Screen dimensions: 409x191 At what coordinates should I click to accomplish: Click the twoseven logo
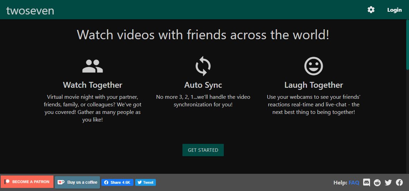[x=30, y=11]
